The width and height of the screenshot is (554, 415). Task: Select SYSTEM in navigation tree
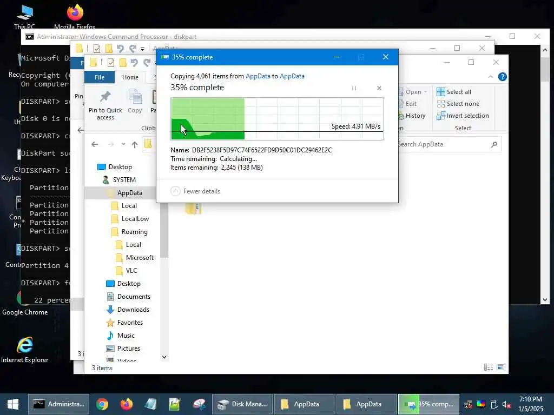point(119,180)
